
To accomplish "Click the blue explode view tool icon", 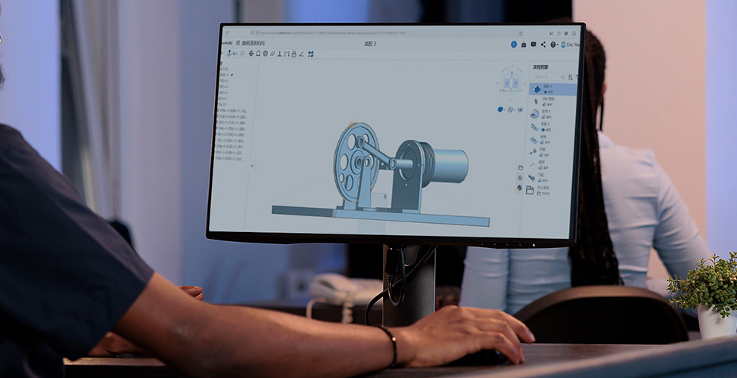I will point(311,54).
